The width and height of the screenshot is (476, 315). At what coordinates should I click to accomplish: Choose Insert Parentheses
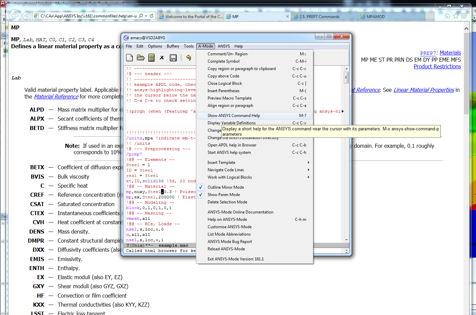(255, 91)
